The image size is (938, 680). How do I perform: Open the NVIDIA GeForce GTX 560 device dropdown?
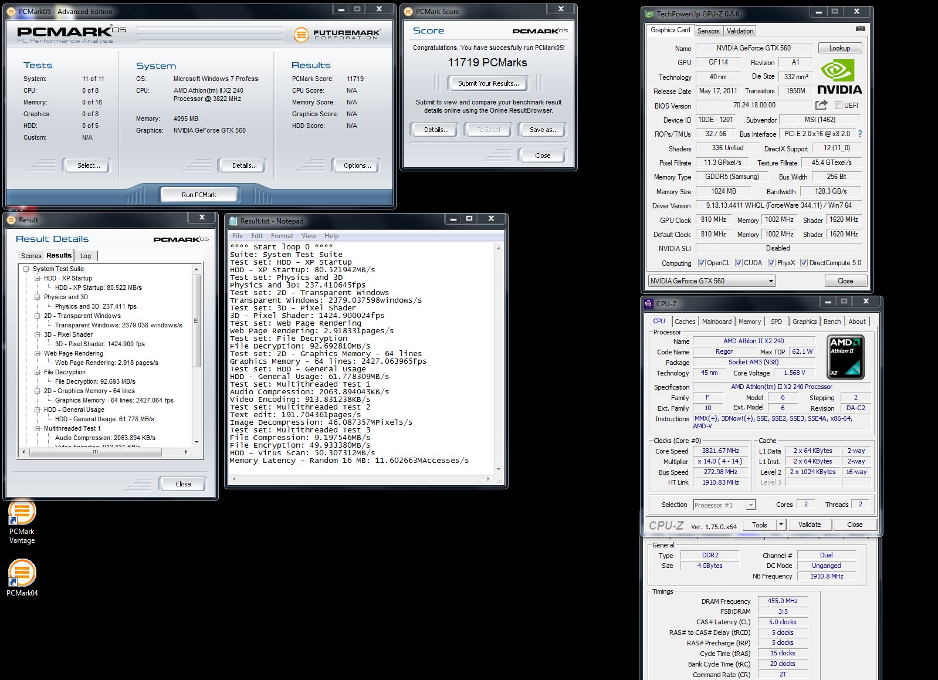(x=712, y=281)
